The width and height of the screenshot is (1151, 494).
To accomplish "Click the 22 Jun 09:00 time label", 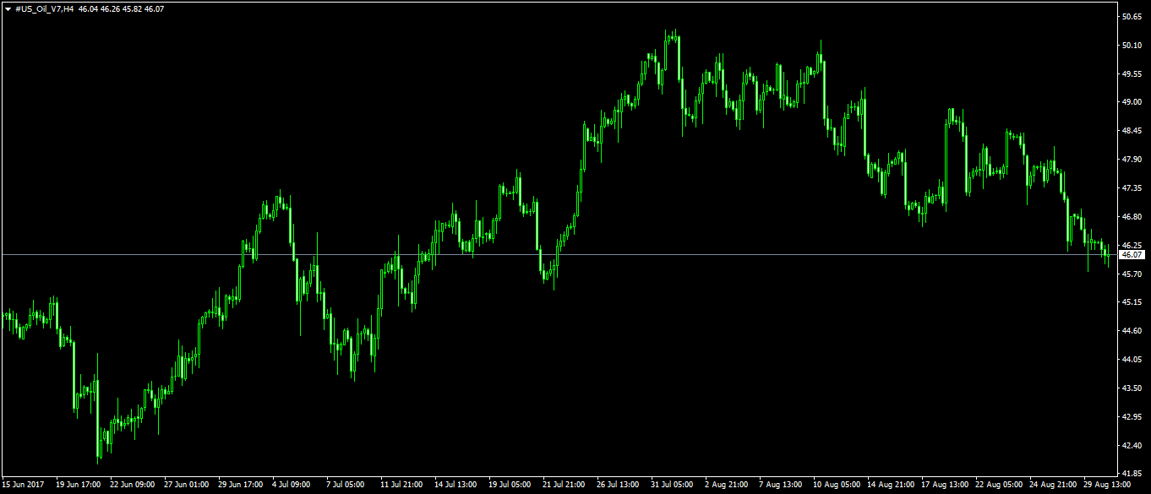I will pyautogui.click(x=133, y=486).
